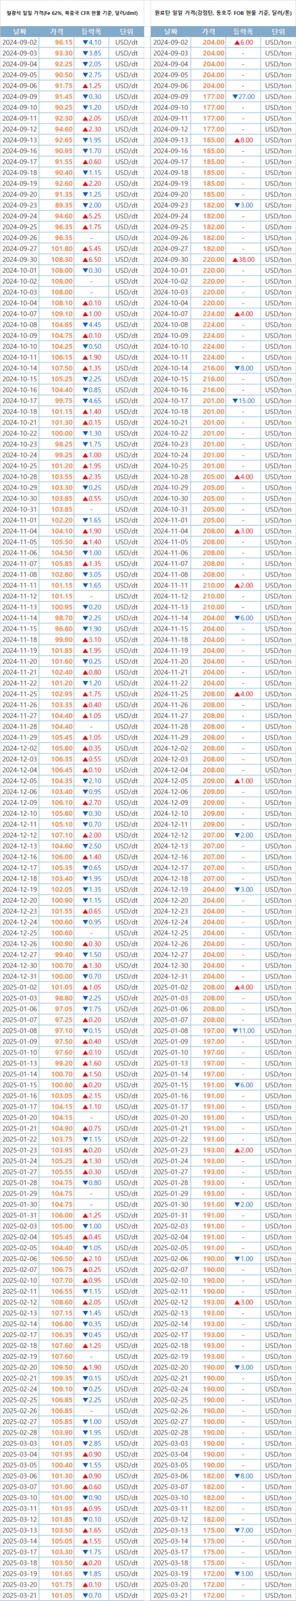Select the 2025-01-02 date in the iron ore table

coord(20,987)
